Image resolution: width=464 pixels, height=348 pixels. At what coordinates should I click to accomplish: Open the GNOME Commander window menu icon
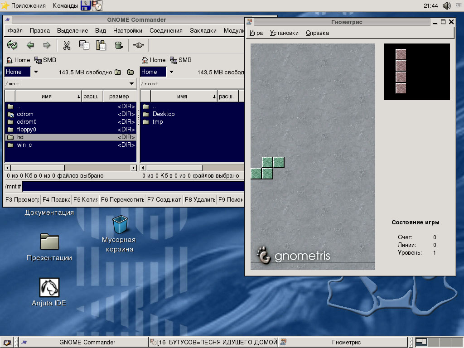[7, 19]
